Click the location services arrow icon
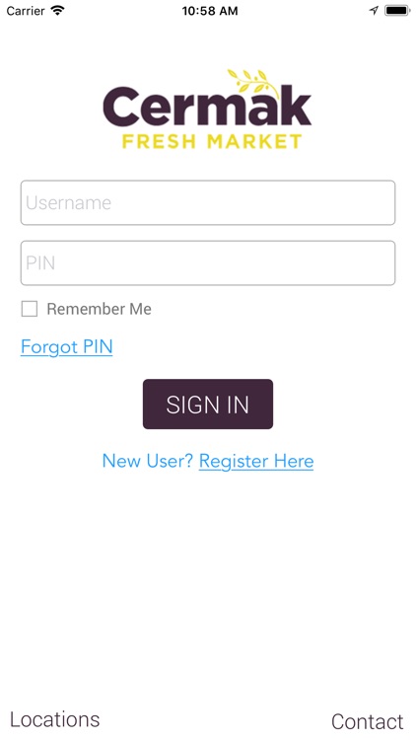Screen dimensions: 416x740 pyautogui.click(x=374, y=11)
